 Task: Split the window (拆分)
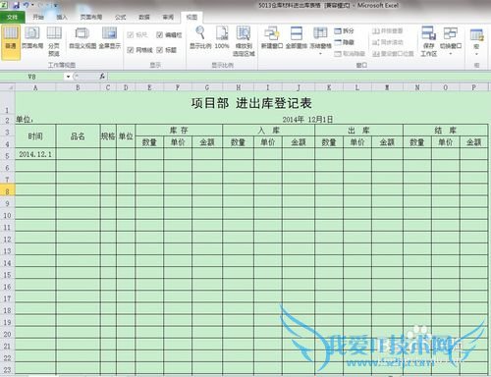[x=344, y=30]
